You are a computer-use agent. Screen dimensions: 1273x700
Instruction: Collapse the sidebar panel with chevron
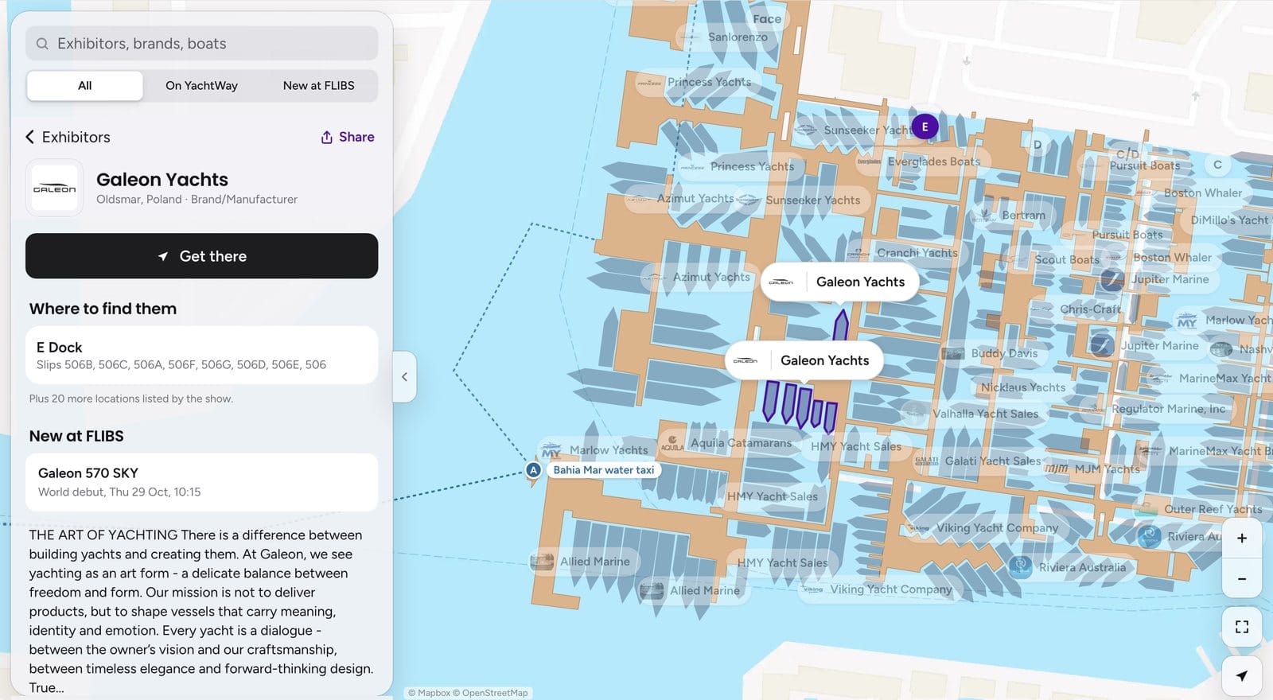coord(404,377)
